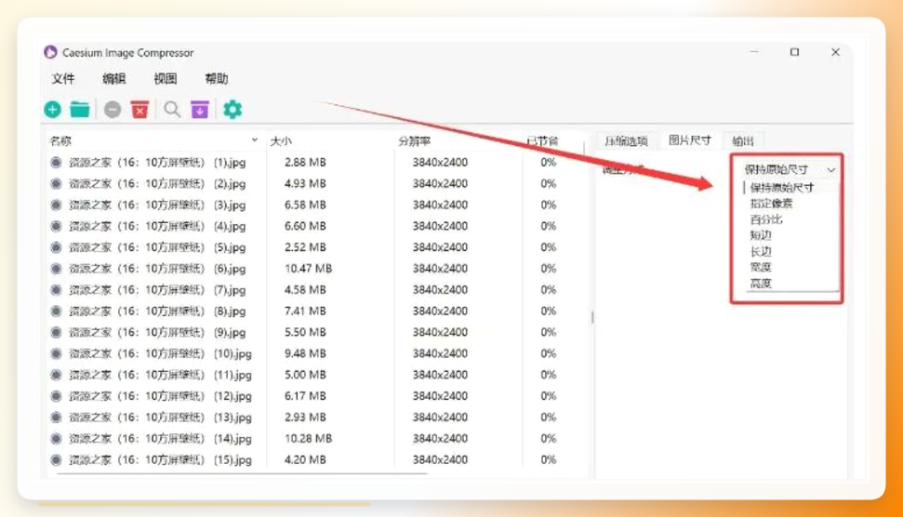The image size is (903, 517).
Task: Select file row ending (7).jpg
Action: [316, 290]
